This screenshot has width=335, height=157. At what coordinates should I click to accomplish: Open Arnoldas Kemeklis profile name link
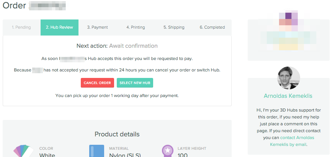(288, 96)
